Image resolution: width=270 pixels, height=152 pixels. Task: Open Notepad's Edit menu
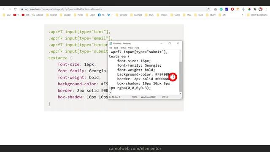click(116, 48)
